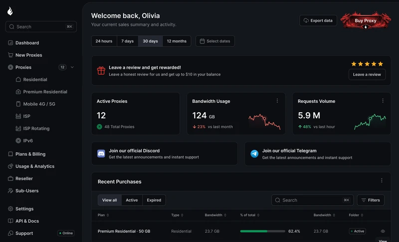Click the Proxies count badge 12
Screen dimensions: 399x242
62,67
